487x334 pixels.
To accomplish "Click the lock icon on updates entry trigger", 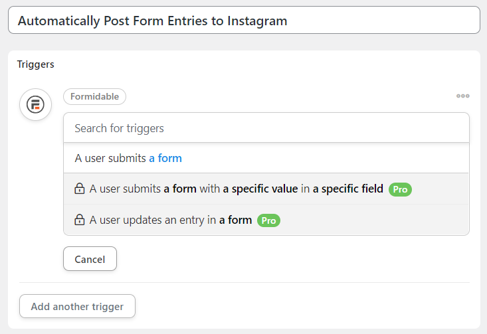I will coord(80,220).
